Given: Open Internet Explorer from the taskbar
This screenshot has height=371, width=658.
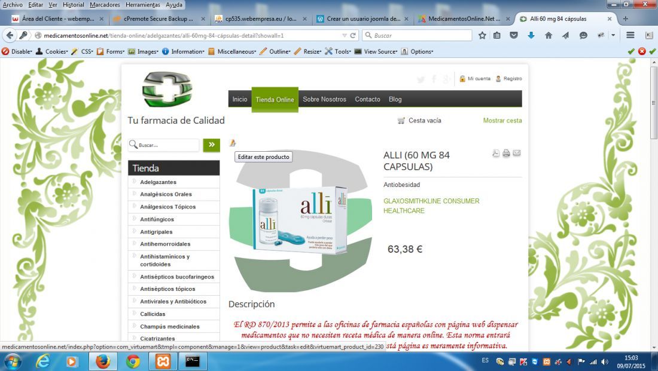Looking at the screenshot, I should pos(43,361).
